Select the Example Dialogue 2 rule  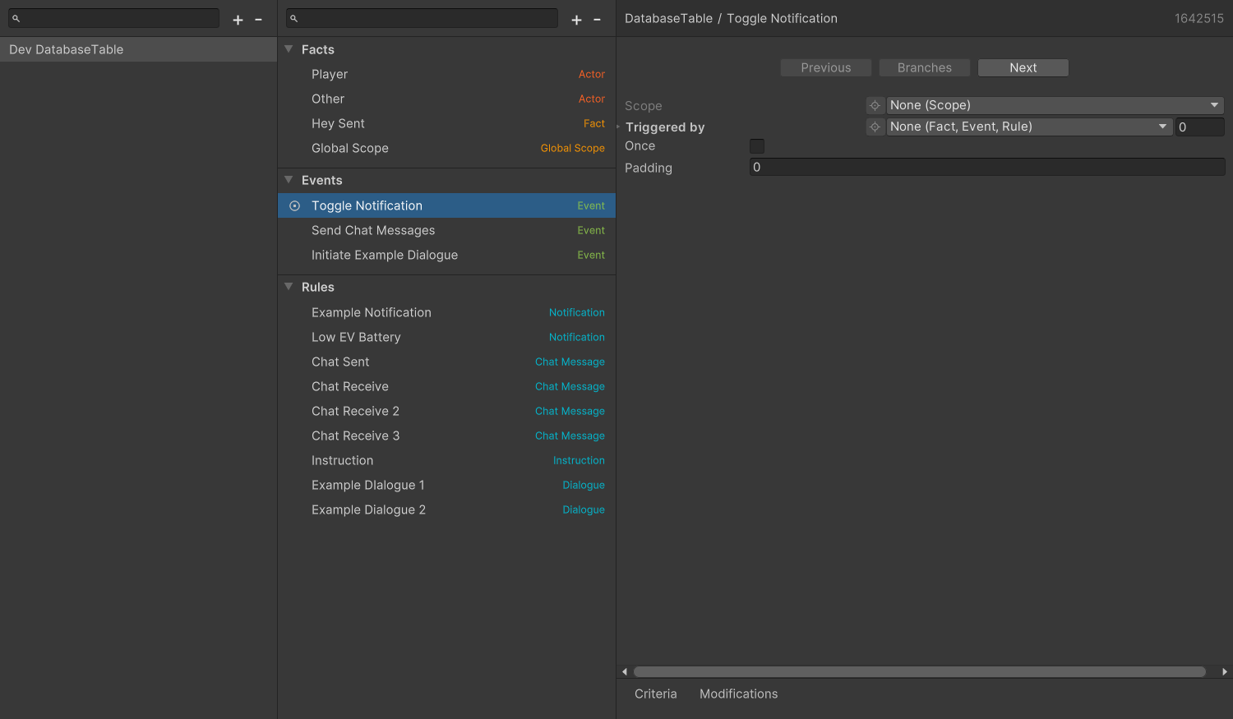click(x=446, y=509)
